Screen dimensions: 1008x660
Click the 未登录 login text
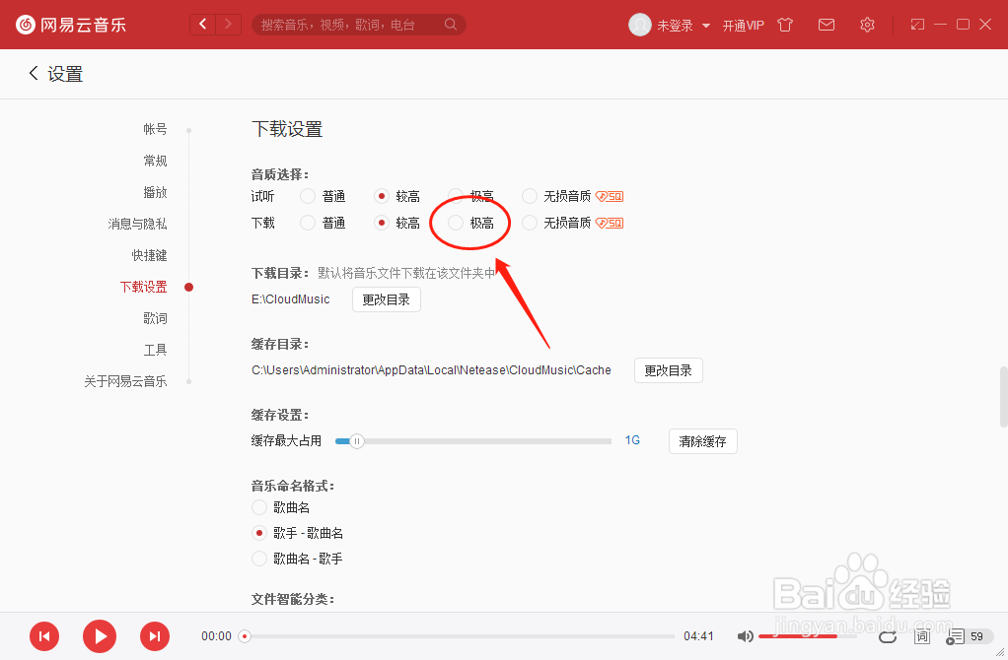click(675, 26)
